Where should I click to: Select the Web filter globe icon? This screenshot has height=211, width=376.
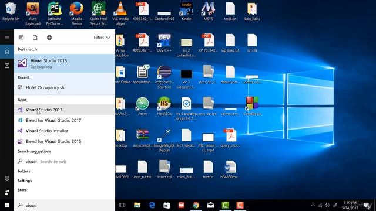point(49,38)
